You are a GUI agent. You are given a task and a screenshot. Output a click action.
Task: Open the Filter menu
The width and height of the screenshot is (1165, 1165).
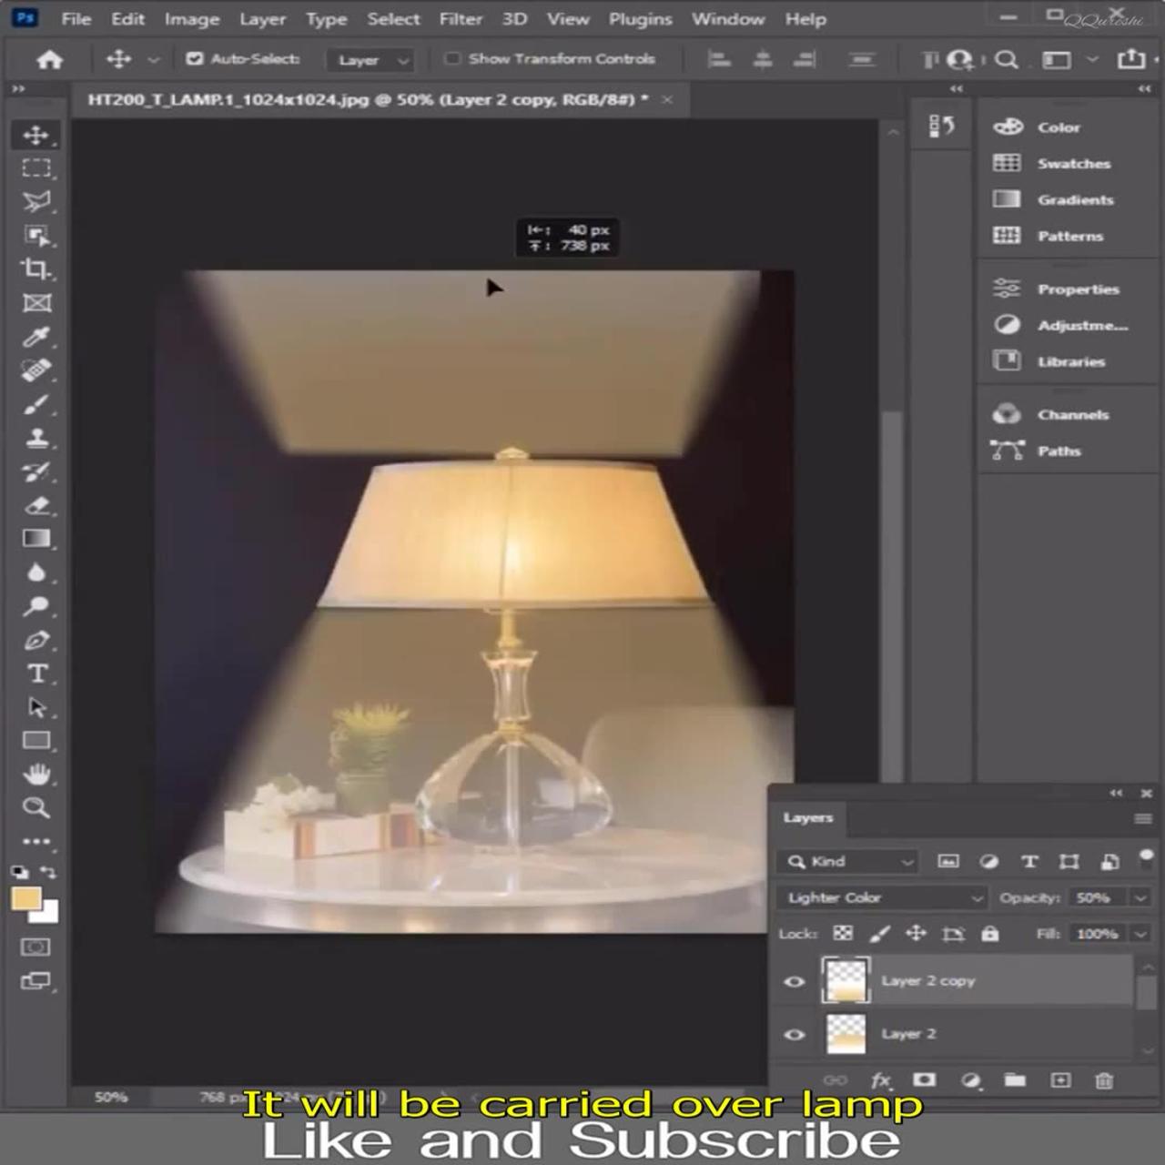(461, 19)
